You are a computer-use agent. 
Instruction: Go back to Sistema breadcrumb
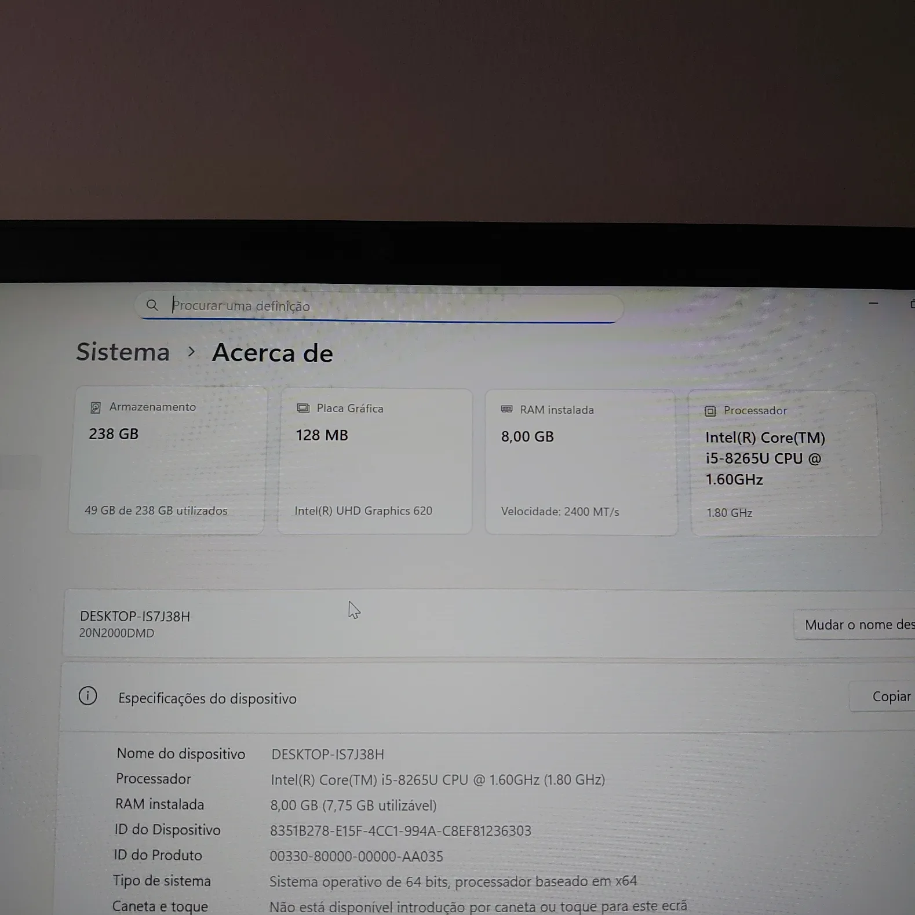coord(123,352)
